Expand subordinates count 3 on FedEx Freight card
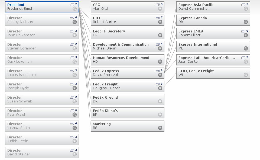Screen dimensions: 260x160 159,84
